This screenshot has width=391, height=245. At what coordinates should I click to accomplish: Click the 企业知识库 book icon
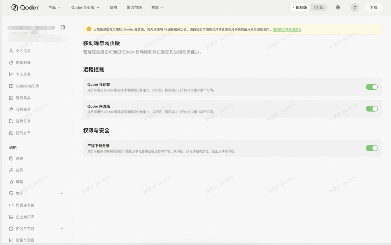point(11,217)
